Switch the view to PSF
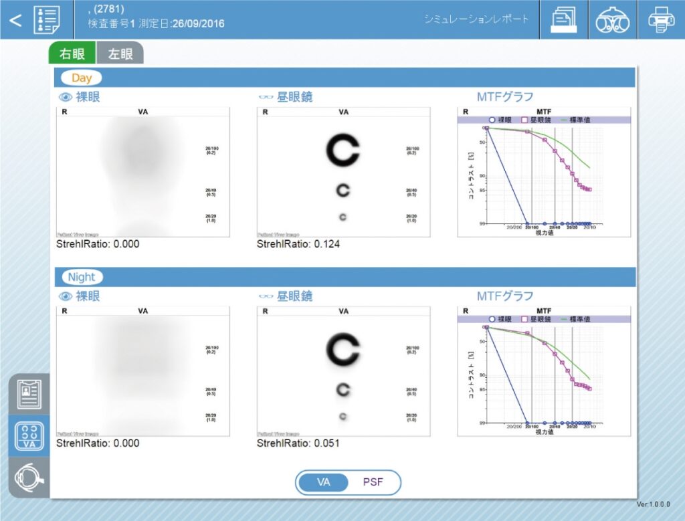The image size is (685, 521). (x=373, y=482)
